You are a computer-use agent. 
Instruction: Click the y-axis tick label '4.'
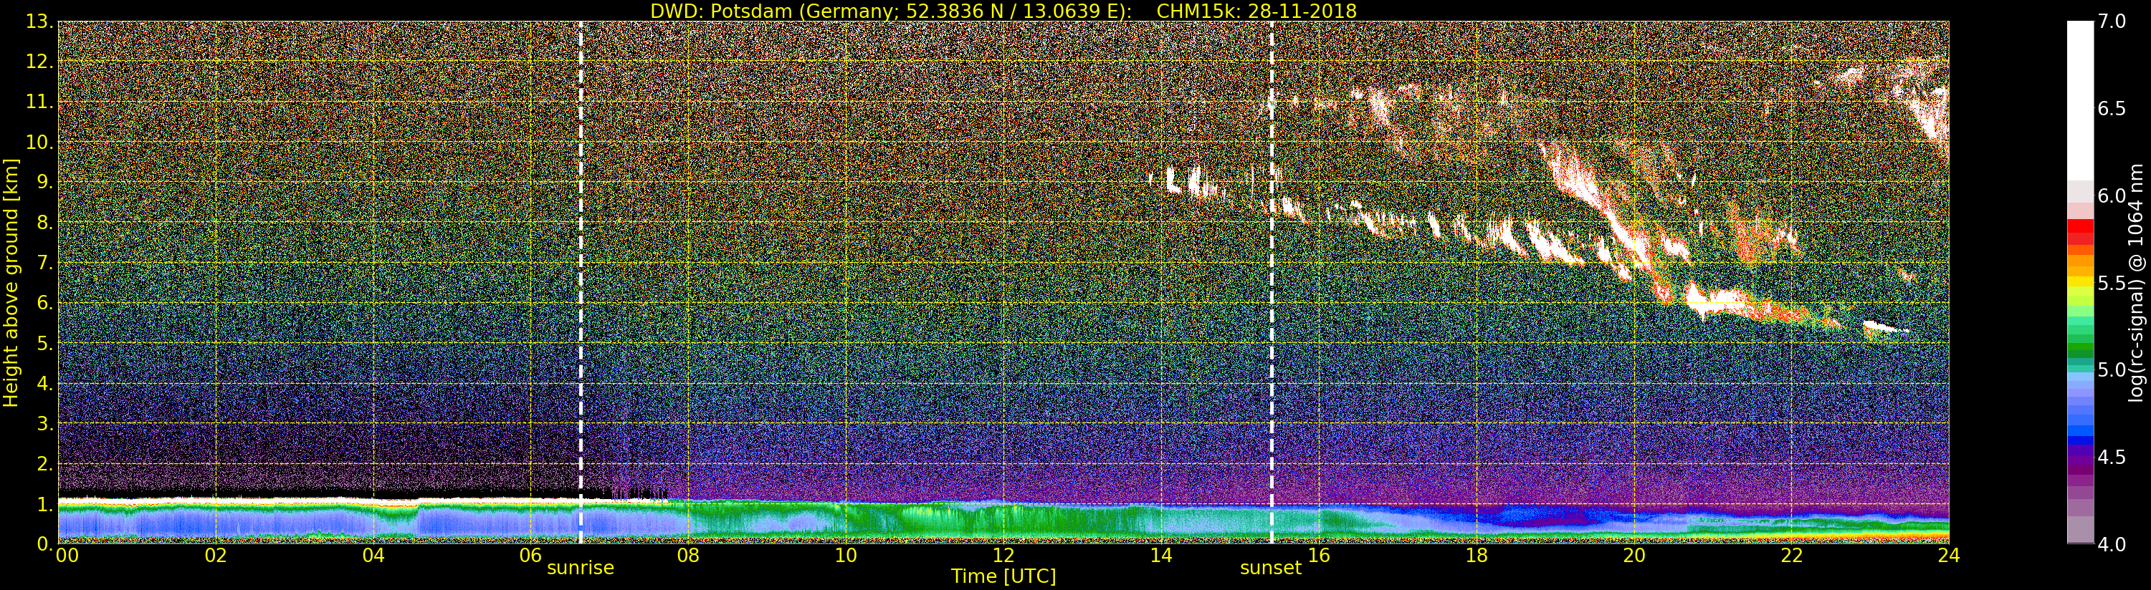(x=44, y=383)
